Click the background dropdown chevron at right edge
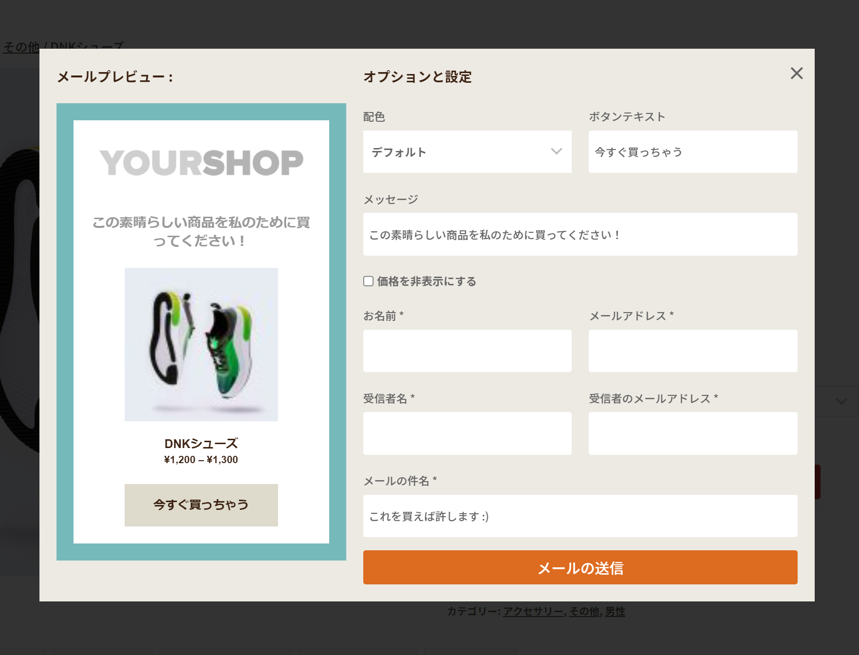 pyautogui.click(x=841, y=401)
